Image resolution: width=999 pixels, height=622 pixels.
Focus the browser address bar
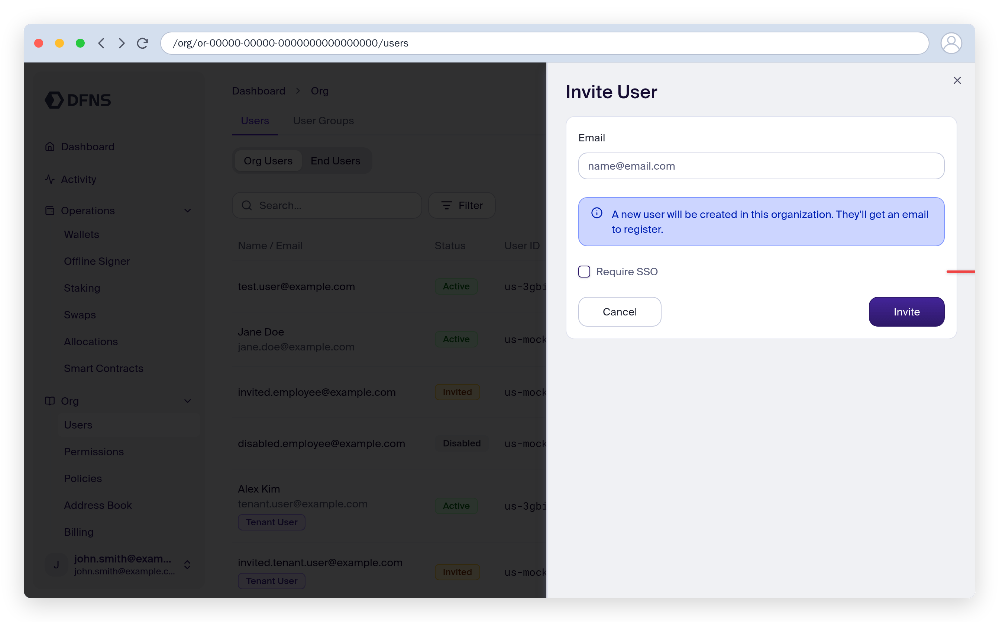pyautogui.click(x=544, y=43)
